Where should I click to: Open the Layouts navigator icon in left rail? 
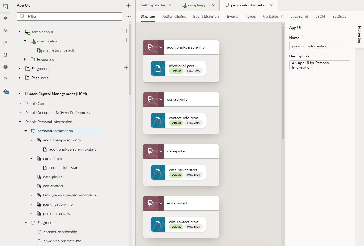coord(6,30)
